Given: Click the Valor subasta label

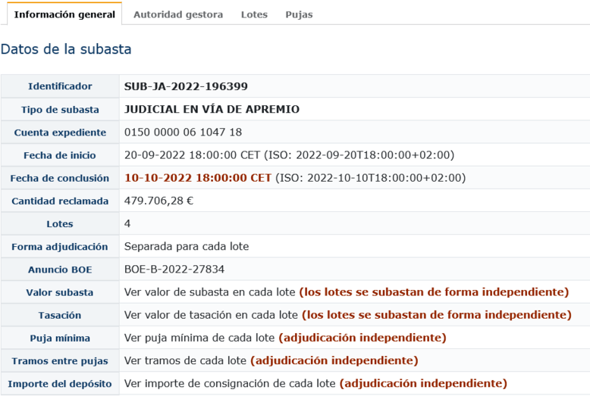Looking at the screenshot, I should click(x=60, y=292).
